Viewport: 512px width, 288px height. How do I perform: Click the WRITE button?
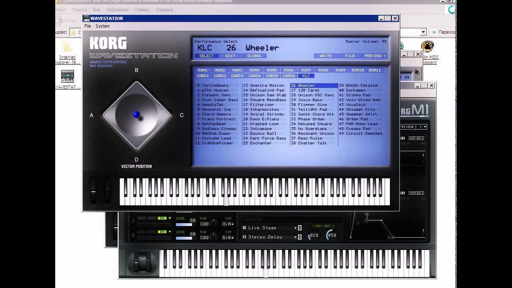(326, 56)
